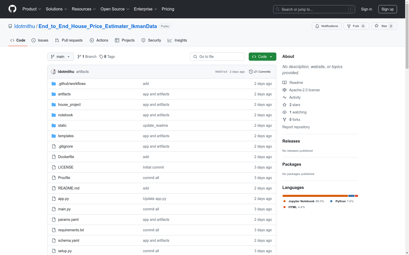The image size is (409, 255).
Task: Click the Fork icon button
Action: click(x=356, y=26)
